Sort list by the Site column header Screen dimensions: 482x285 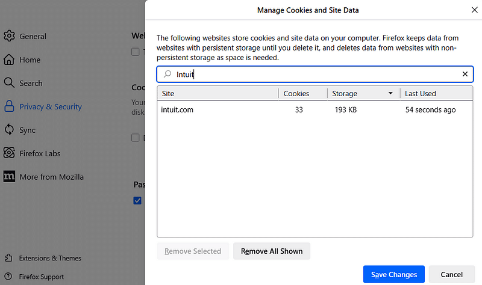(x=218, y=93)
